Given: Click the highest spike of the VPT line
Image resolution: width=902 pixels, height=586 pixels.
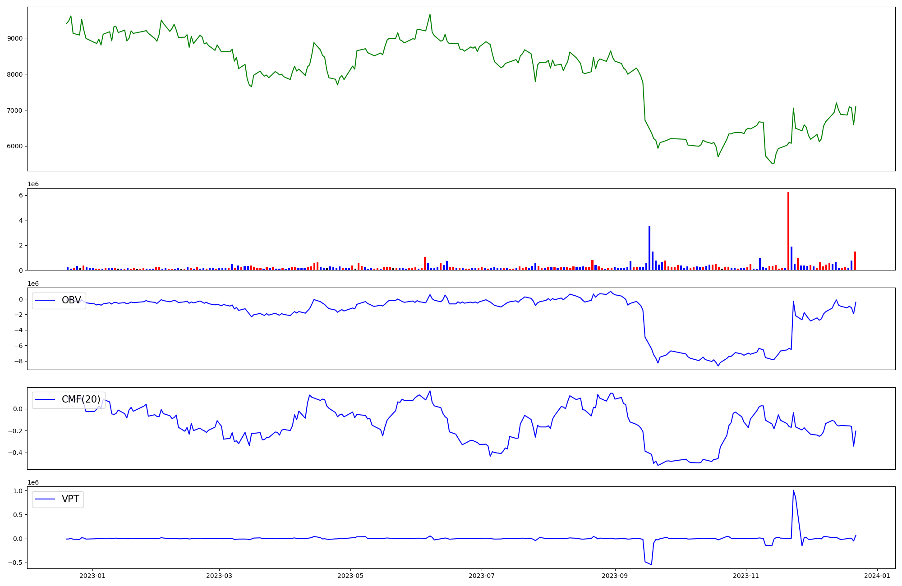Looking at the screenshot, I should pos(793,491).
